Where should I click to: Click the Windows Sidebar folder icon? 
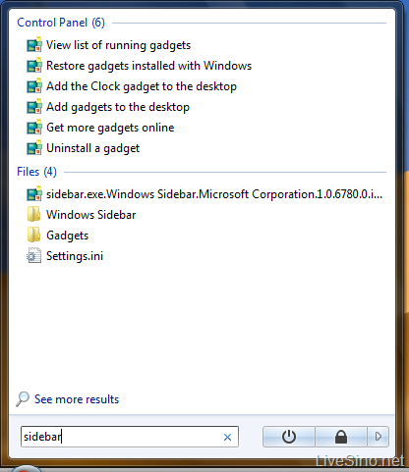(34, 215)
